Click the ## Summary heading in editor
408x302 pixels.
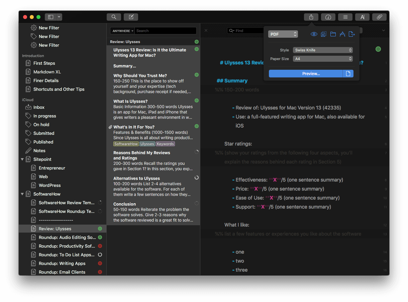click(232, 81)
